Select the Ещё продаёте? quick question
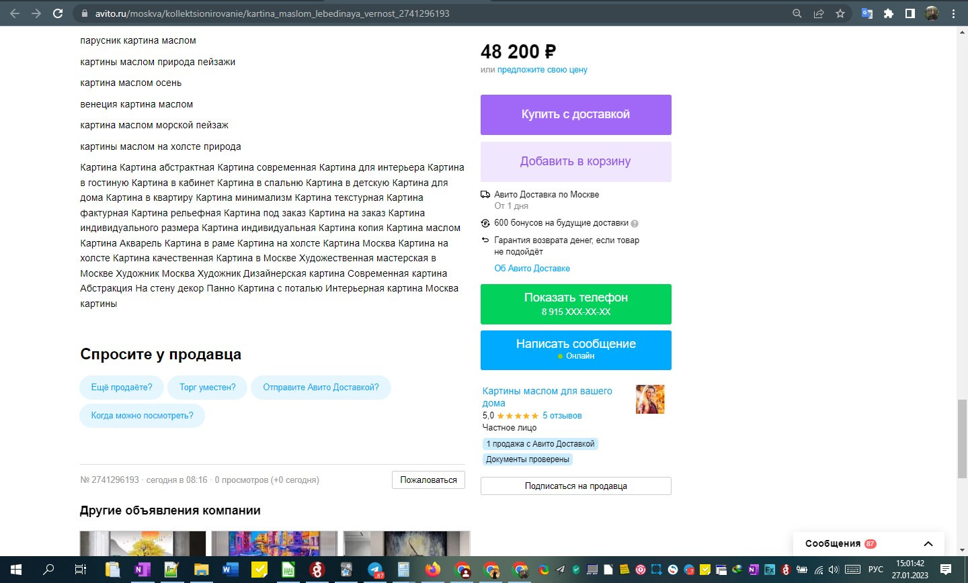This screenshot has width=968, height=583. 122,388
